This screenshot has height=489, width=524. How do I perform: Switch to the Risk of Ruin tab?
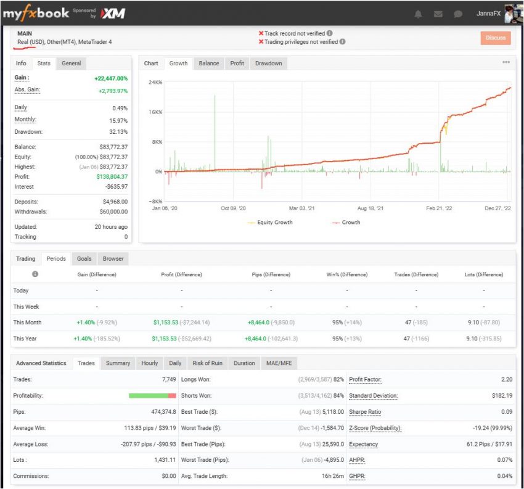(207, 363)
